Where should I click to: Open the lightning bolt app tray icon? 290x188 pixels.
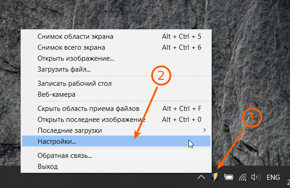[x=215, y=177]
